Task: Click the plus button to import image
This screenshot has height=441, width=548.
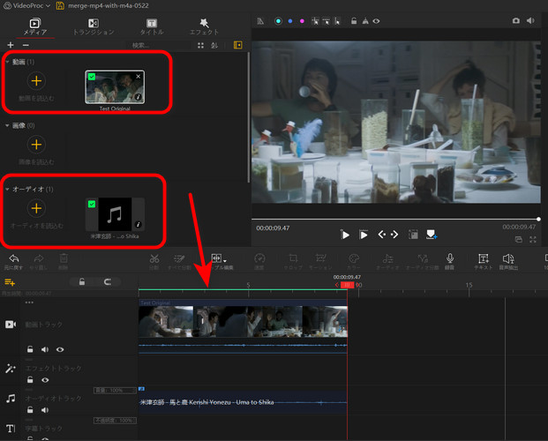Action: pos(36,145)
